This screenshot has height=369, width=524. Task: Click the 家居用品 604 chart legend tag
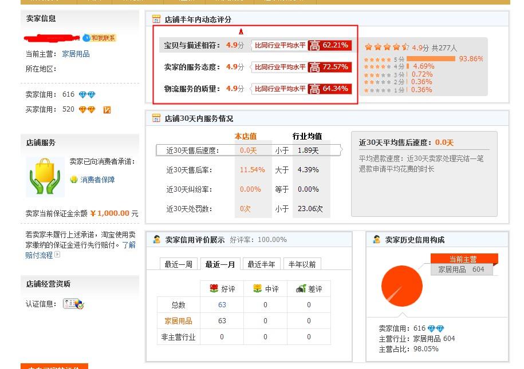(461, 269)
